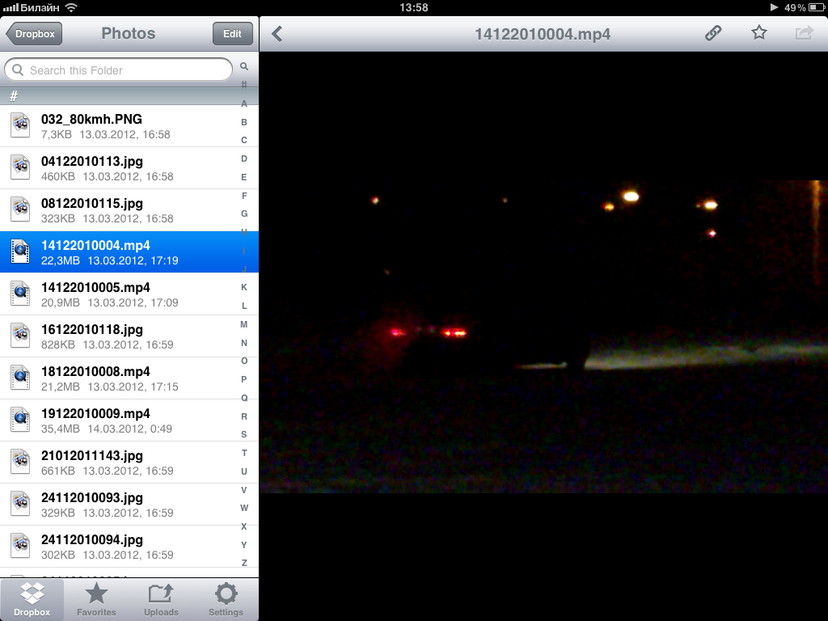
Task: Open file 24112010094.jpg
Action: click(129, 547)
